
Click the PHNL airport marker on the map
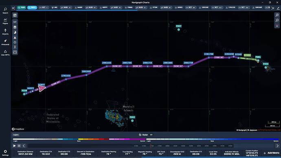[x=258, y=61]
